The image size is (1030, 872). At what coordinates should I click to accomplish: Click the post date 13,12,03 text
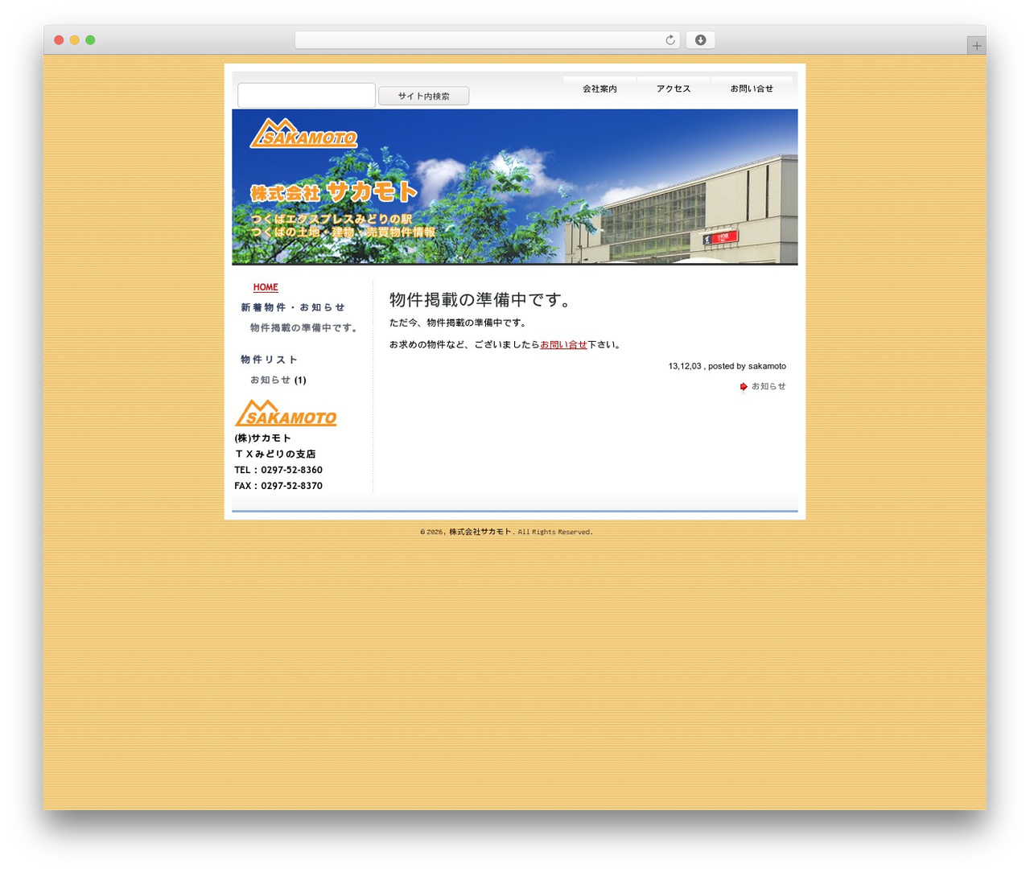(x=685, y=366)
